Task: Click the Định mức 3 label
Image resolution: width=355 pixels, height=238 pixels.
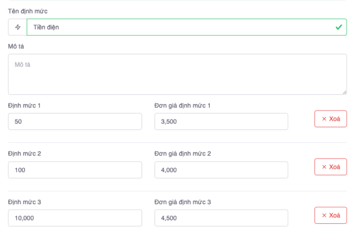Action: [x=24, y=202]
